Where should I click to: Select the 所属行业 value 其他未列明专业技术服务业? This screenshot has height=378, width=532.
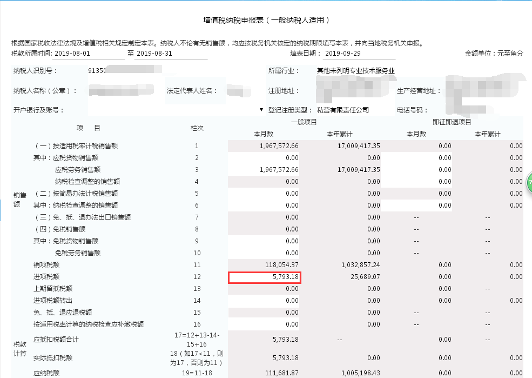point(355,71)
